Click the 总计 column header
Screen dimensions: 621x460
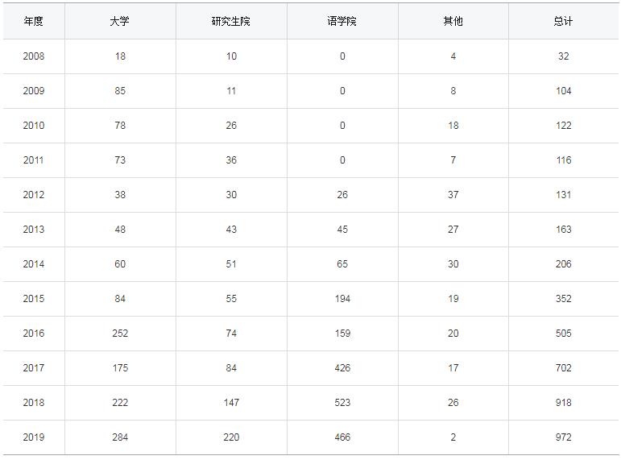[563, 21]
